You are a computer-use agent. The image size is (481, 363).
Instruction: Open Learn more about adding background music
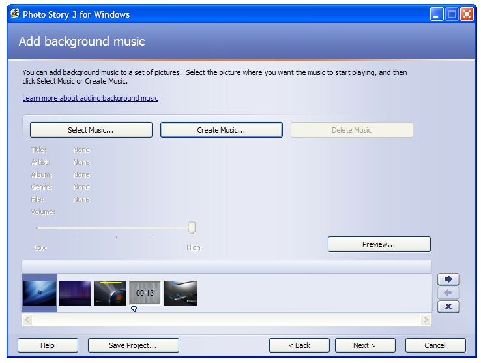click(90, 98)
